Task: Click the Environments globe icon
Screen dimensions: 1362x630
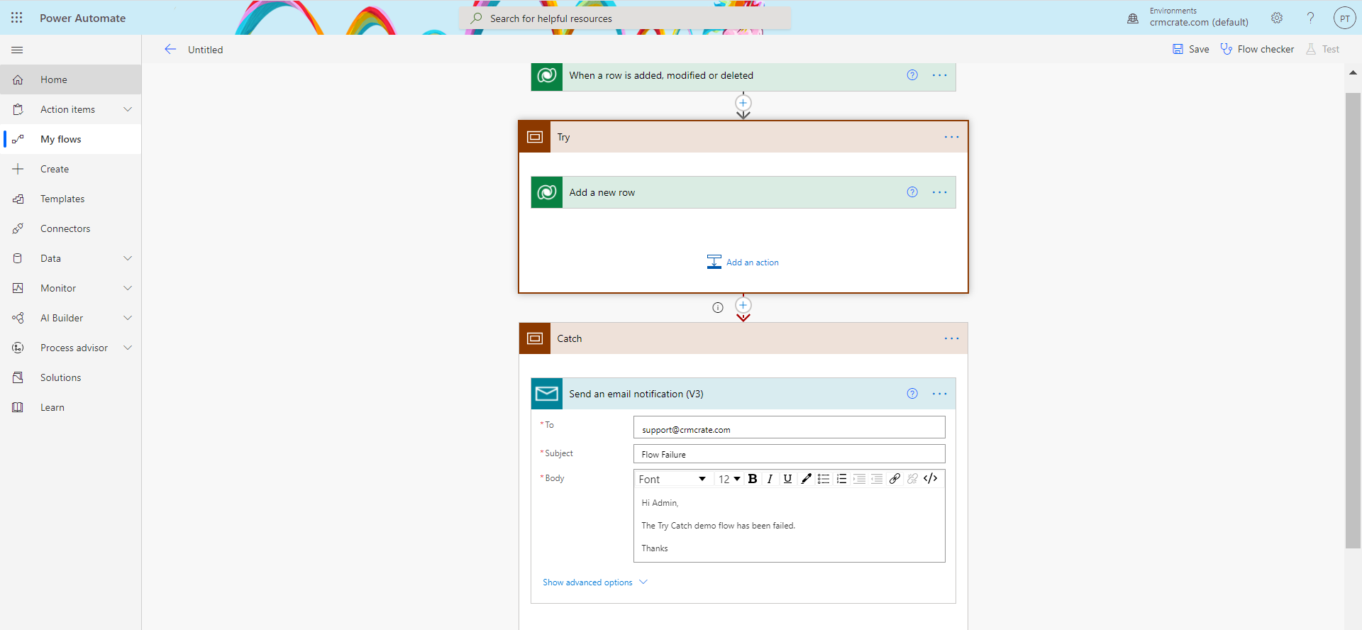Action: (x=1133, y=18)
